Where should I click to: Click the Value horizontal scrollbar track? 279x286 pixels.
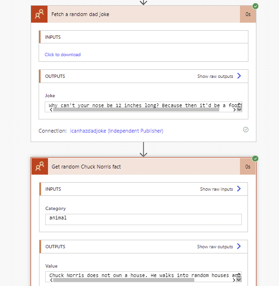point(124,280)
